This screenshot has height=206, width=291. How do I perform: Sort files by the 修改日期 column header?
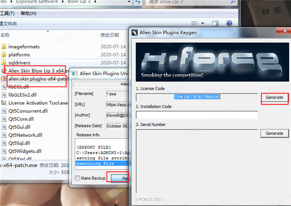click(x=110, y=35)
